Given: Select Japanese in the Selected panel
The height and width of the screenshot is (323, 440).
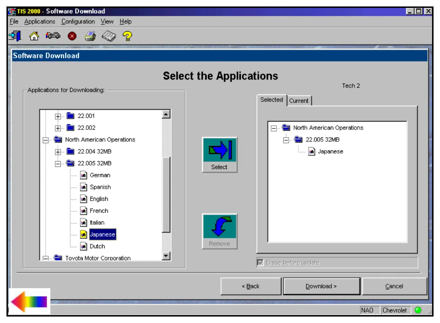Looking at the screenshot, I should [330, 152].
